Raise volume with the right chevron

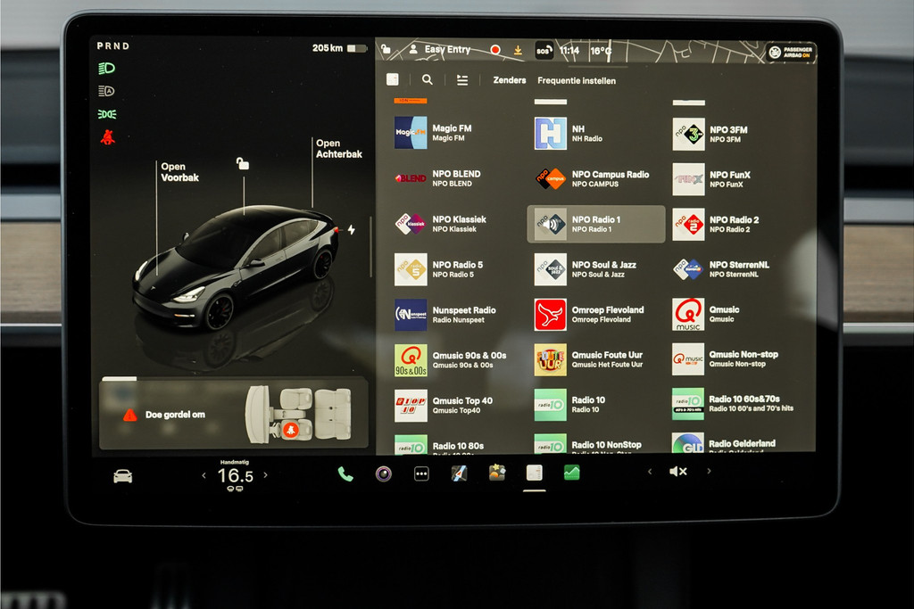point(709,472)
